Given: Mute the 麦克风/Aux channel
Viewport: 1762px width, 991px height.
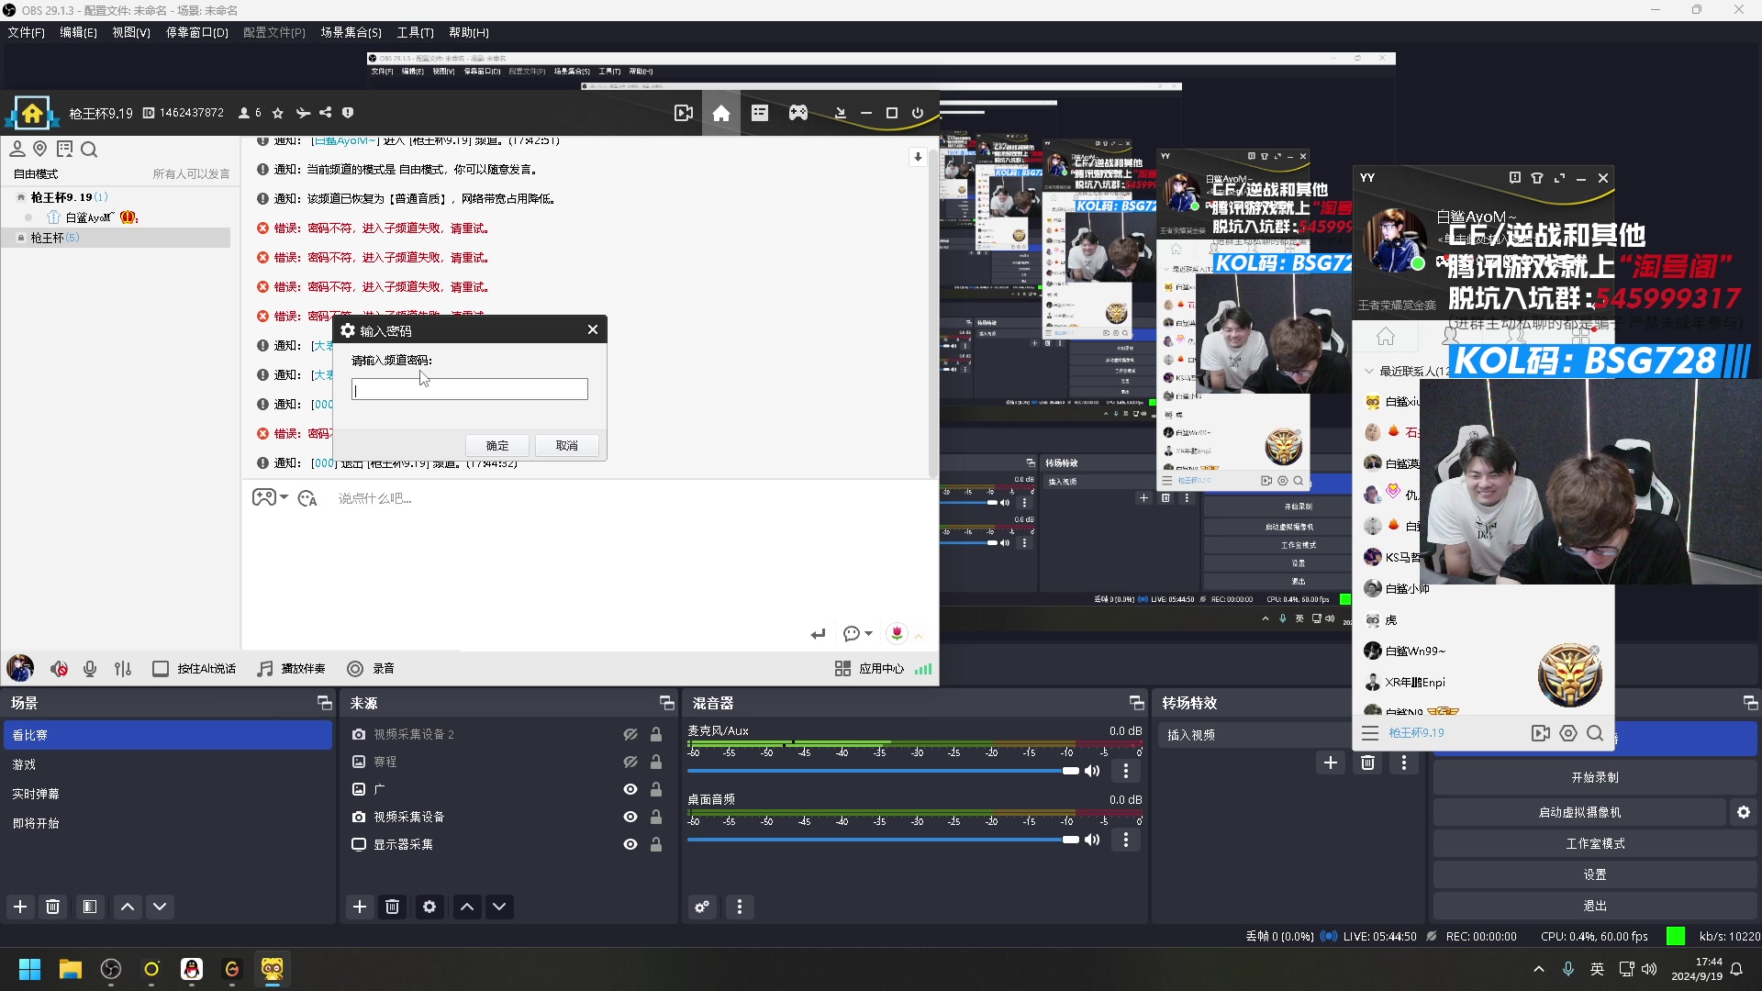Looking at the screenshot, I should 1092,771.
